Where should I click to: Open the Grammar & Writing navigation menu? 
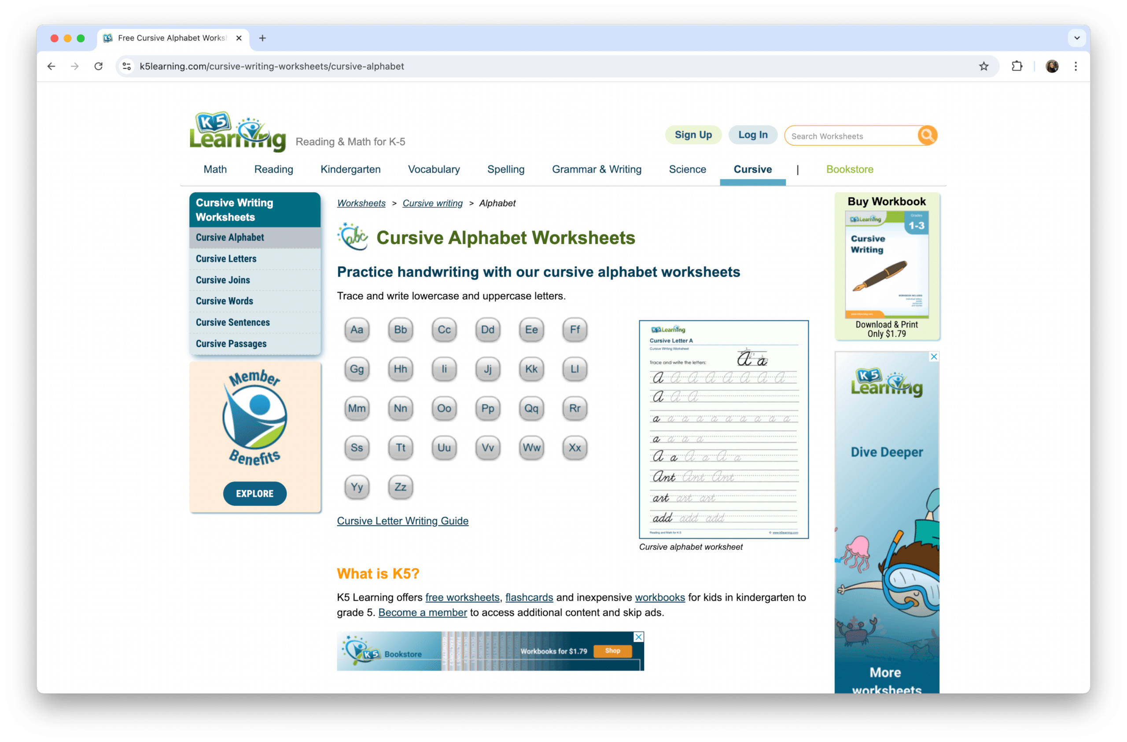coord(596,169)
